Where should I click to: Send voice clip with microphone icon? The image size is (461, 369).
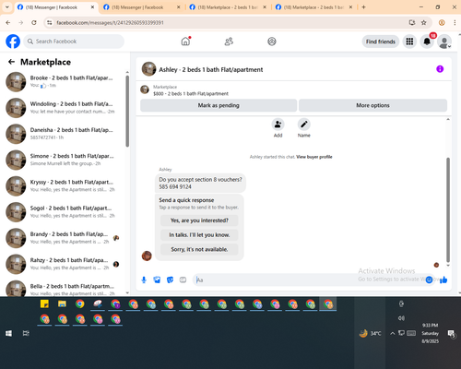click(144, 280)
